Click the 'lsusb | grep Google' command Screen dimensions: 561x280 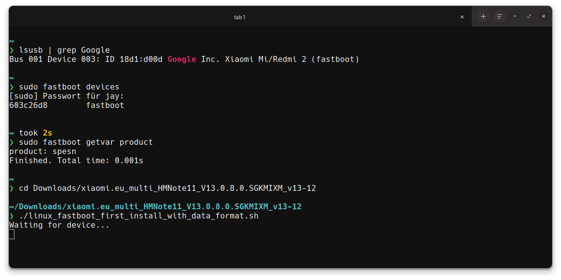tap(65, 50)
